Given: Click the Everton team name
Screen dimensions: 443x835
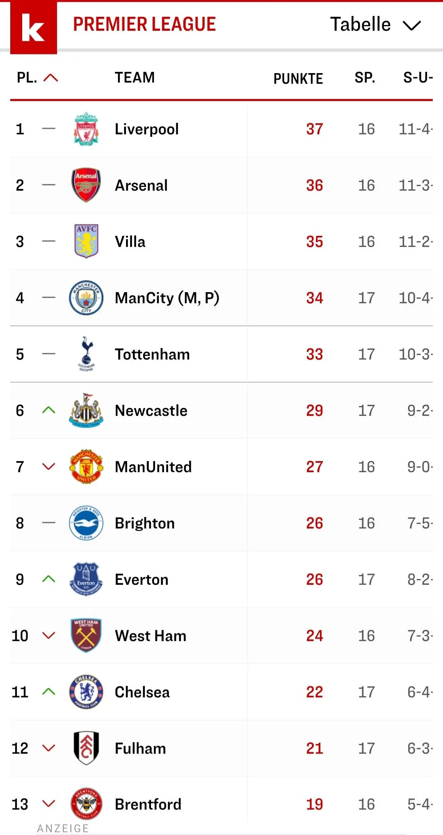Looking at the screenshot, I should [142, 579].
